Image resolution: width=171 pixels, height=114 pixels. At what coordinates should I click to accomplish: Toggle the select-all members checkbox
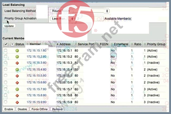click(x=6, y=44)
